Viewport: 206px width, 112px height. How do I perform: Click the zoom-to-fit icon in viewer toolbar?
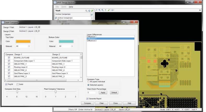point(96,10)
